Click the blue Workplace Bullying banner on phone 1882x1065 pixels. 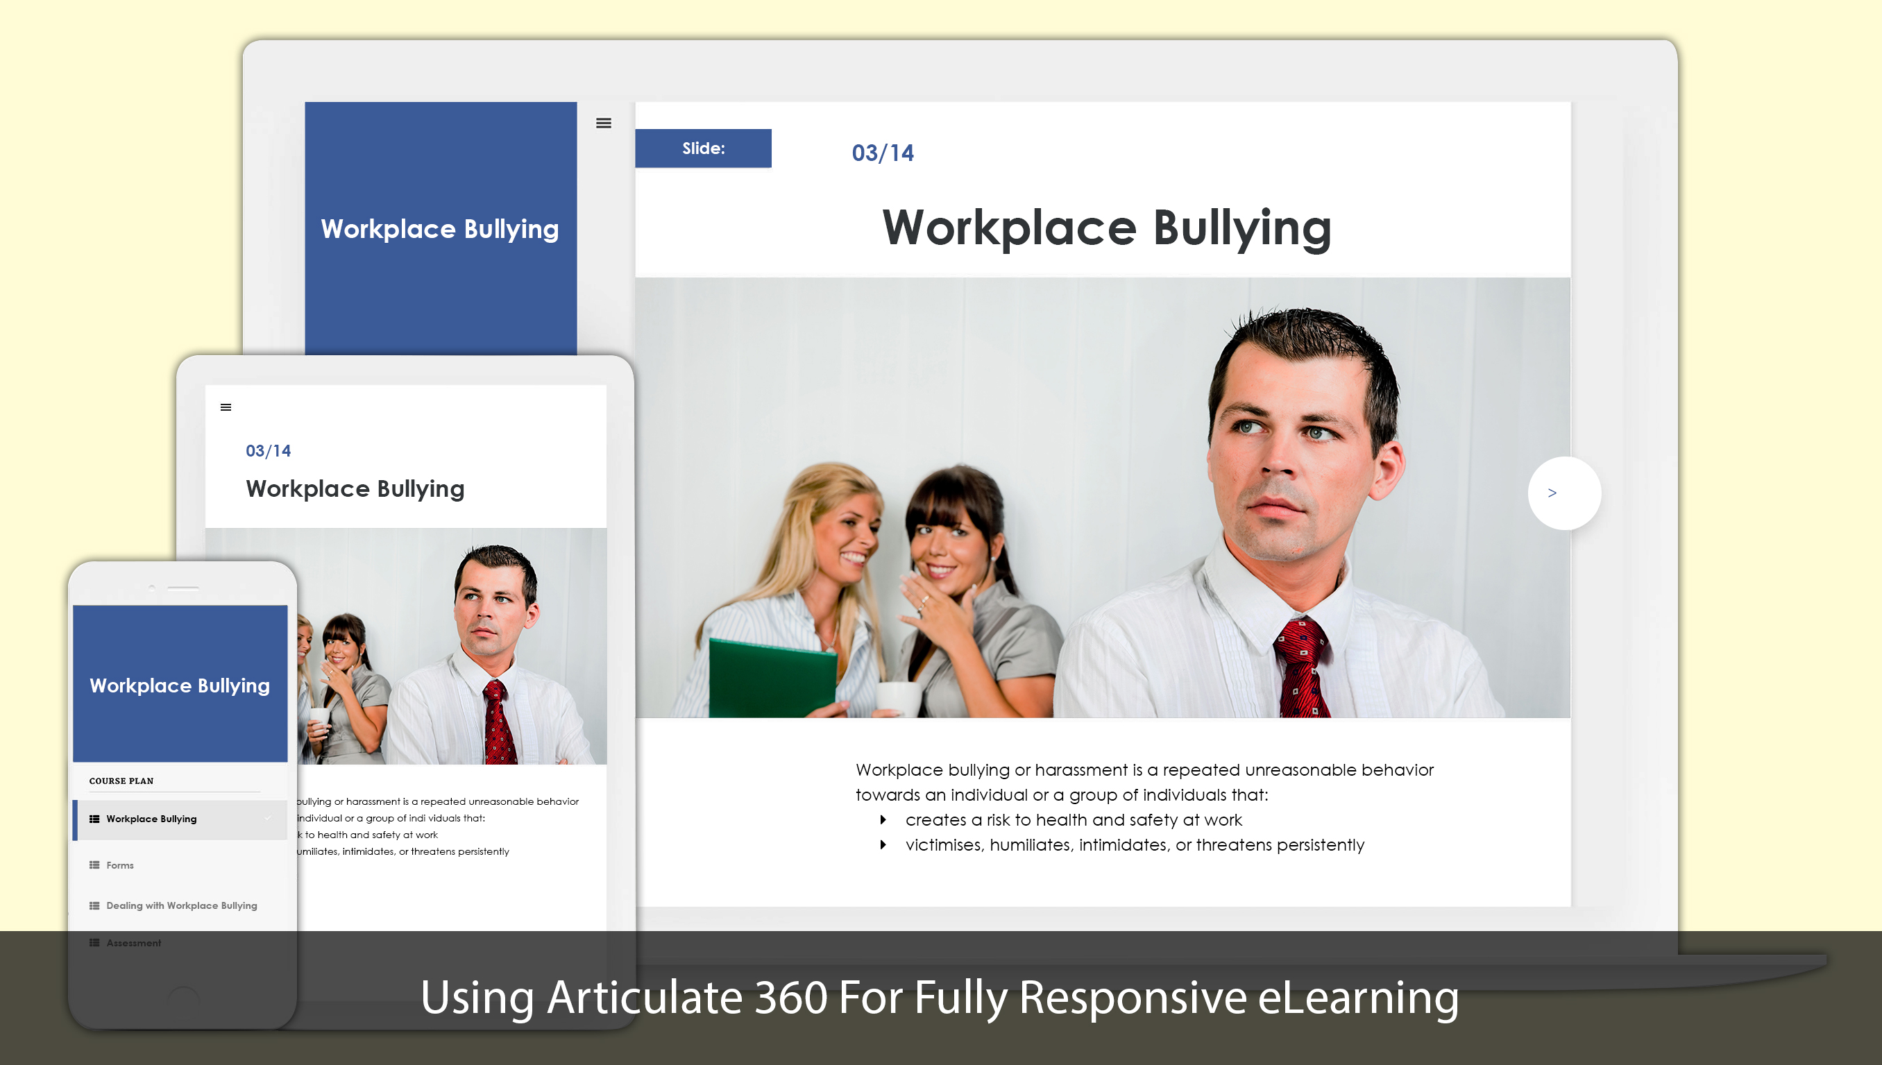point(180,683)
